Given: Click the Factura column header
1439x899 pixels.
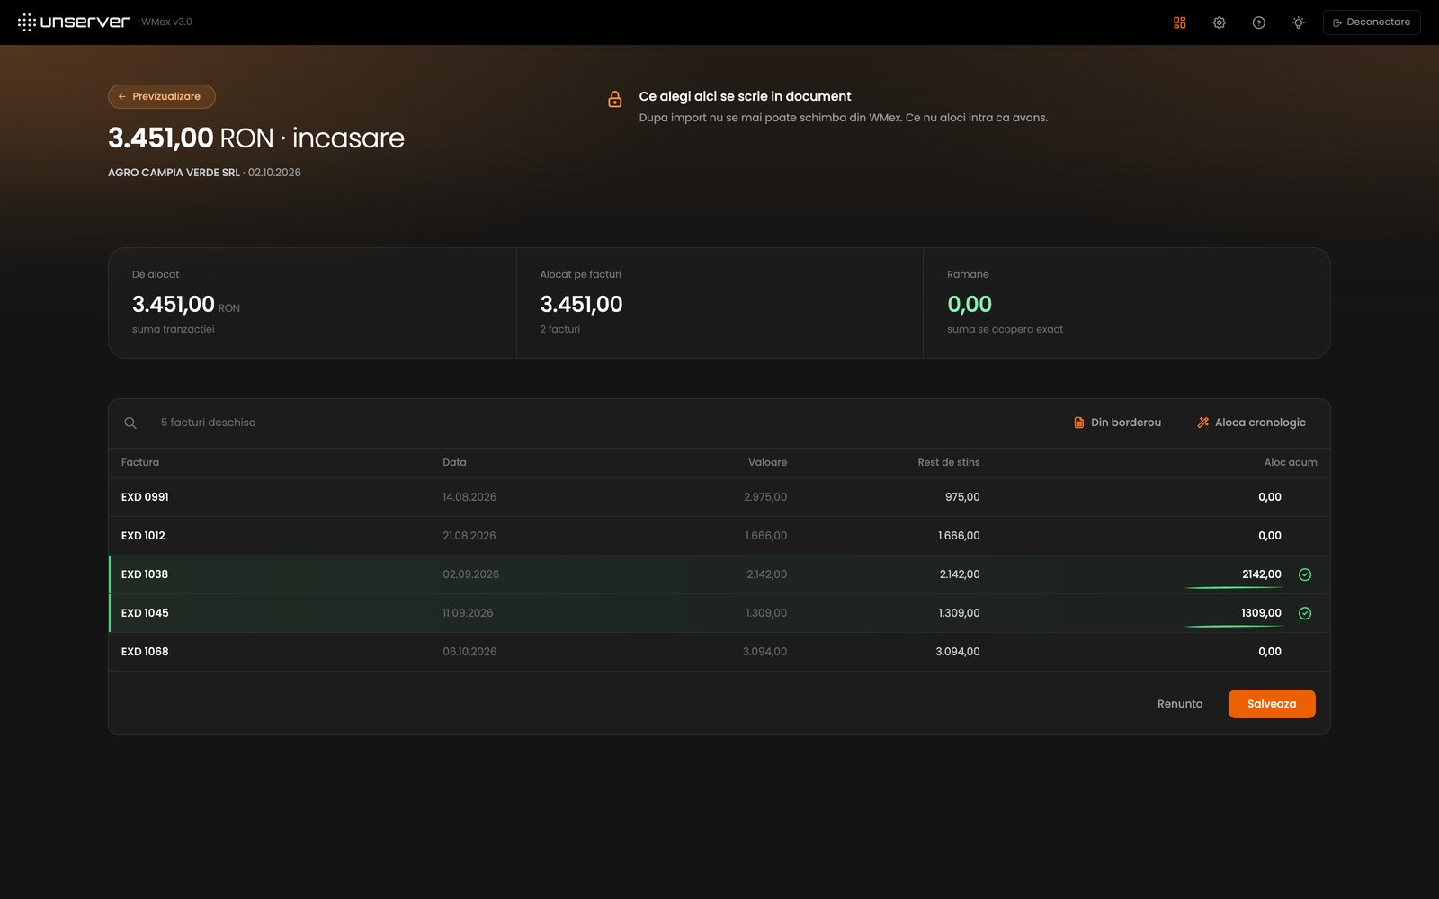Looking at the screenshot, I should coord(140,462).
